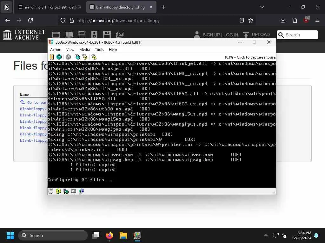This screenshot has width=325, height=243.
Task: Open the 86Box Help menu
Action: pos(113,50)
